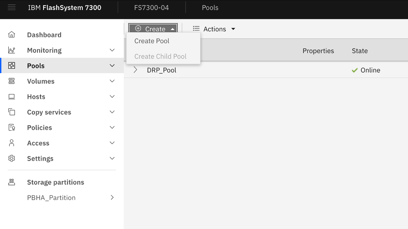The height and width of the screenshot is (229, 408).
Task: Click the Settings gear icon
Action: coord(12,158)
